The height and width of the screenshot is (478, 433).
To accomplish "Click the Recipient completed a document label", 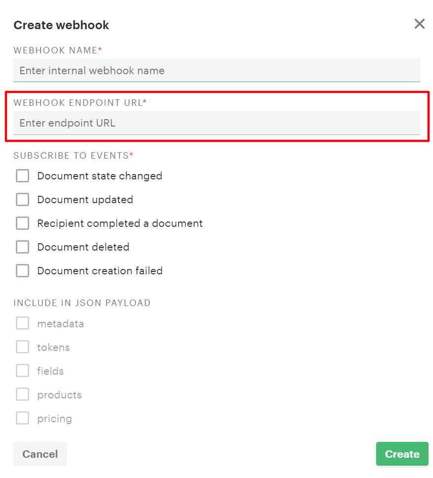I will pyautogui.click(x=120, y=223).
